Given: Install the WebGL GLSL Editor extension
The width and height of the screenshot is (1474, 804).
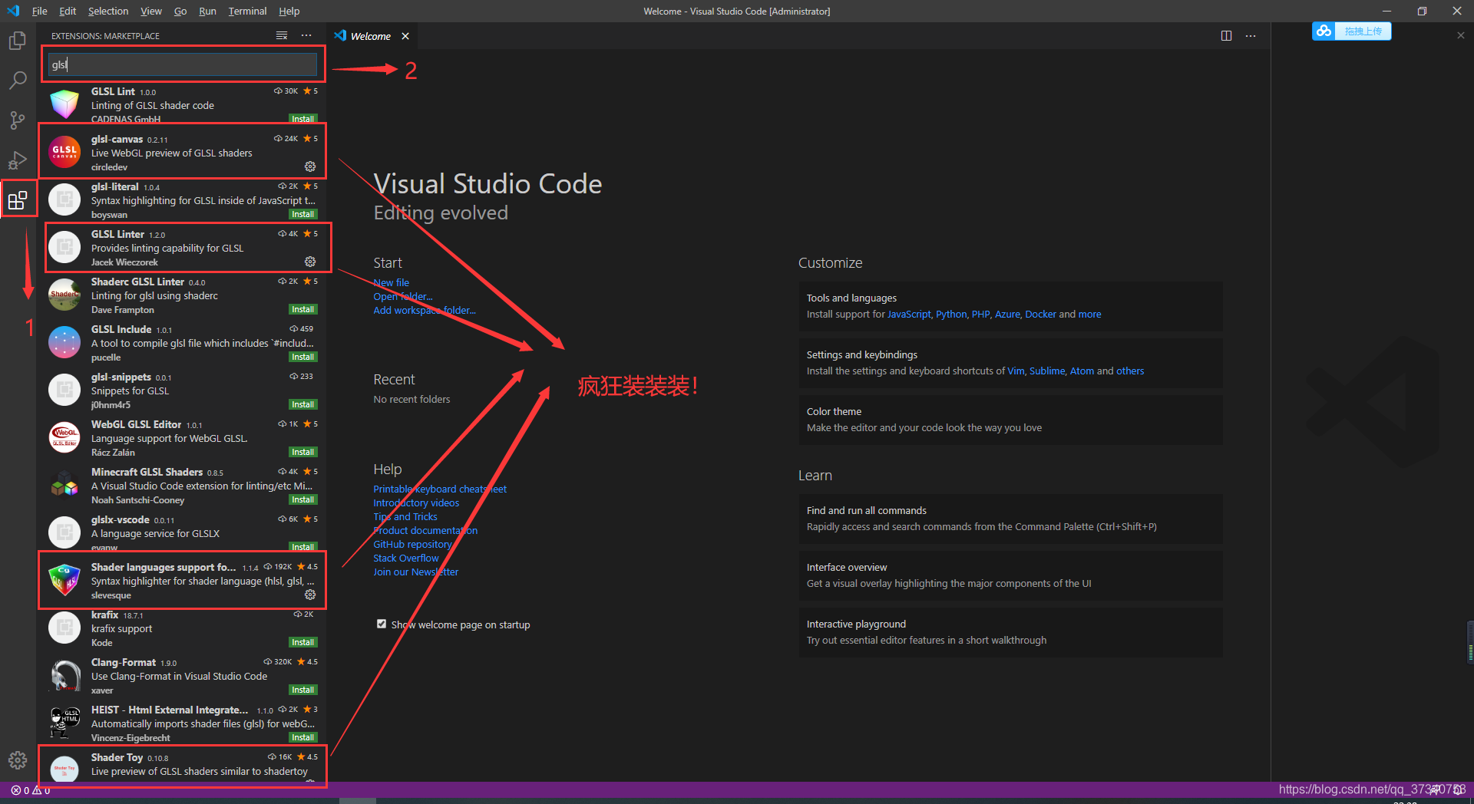Looking at the screenshot, I should [x=302, y=452].
